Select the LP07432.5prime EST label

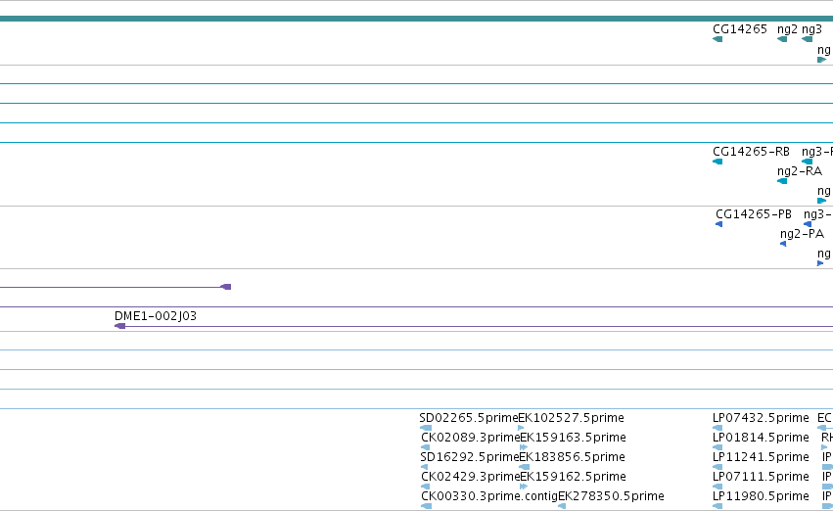(x=761, y=418)
